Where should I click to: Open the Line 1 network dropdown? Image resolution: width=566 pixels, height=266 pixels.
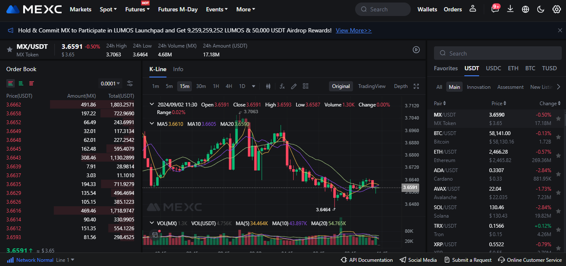[x=65, y=260]
